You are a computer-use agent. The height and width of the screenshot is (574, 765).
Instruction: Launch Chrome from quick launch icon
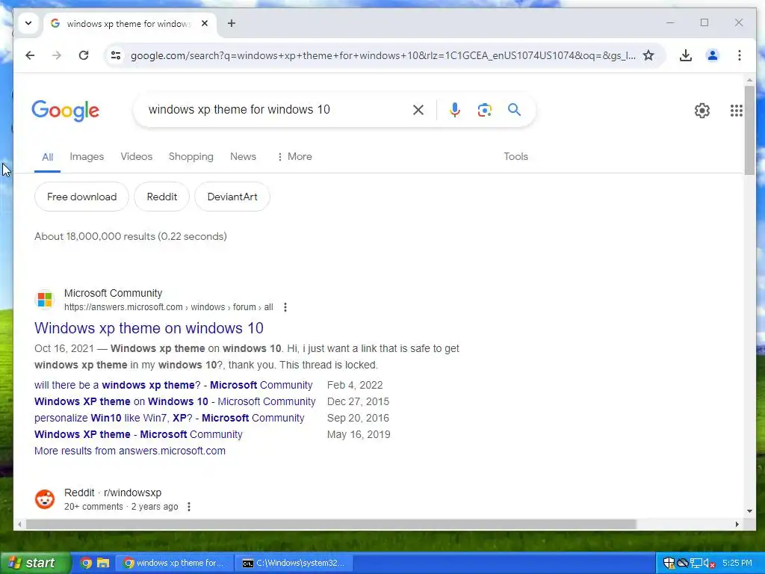coord(86,563)
